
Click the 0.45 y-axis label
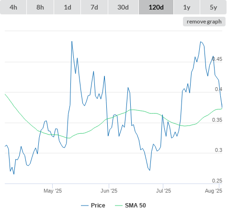(217, 59)
